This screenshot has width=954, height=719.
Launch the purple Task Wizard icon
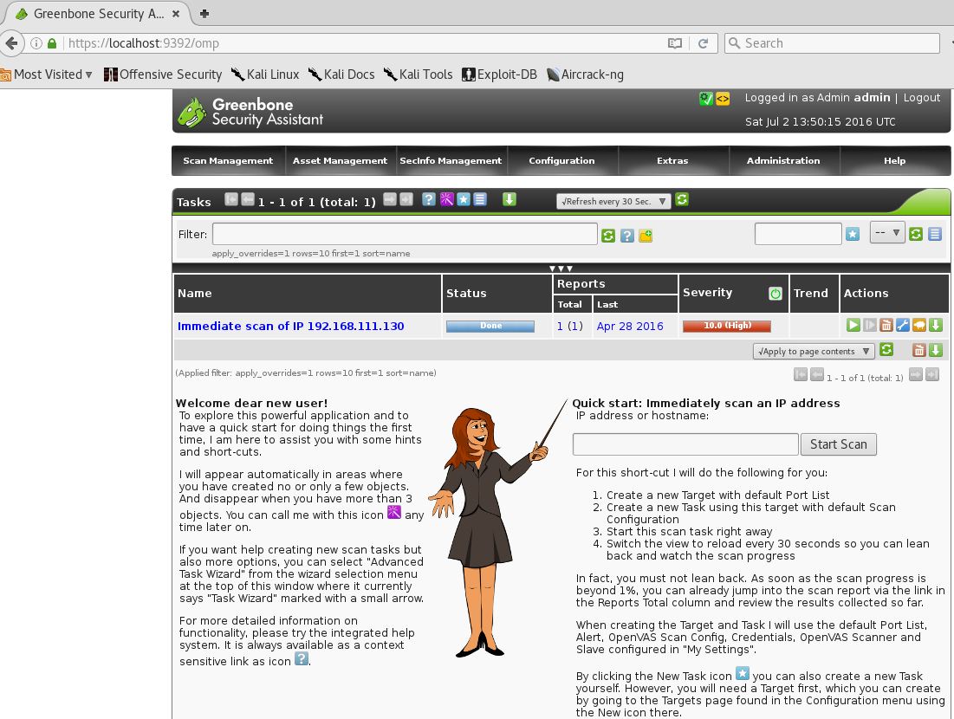[446, 199]
